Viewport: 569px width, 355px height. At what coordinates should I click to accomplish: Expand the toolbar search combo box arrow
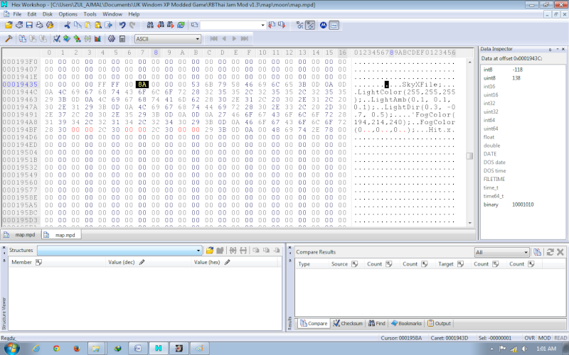[263, 26]
